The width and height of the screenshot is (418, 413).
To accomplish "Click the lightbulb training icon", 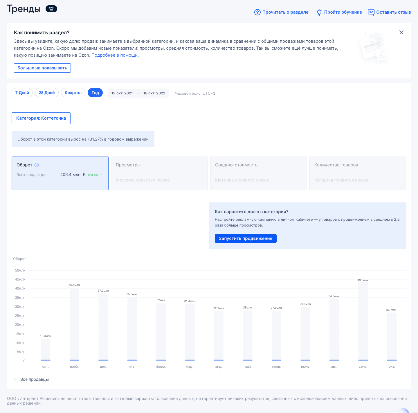I will click(x=319, y=12).
